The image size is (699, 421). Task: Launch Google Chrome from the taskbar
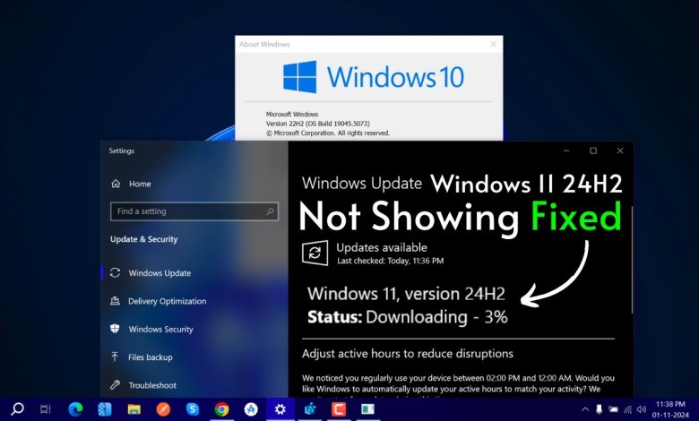tap(221, 409)
